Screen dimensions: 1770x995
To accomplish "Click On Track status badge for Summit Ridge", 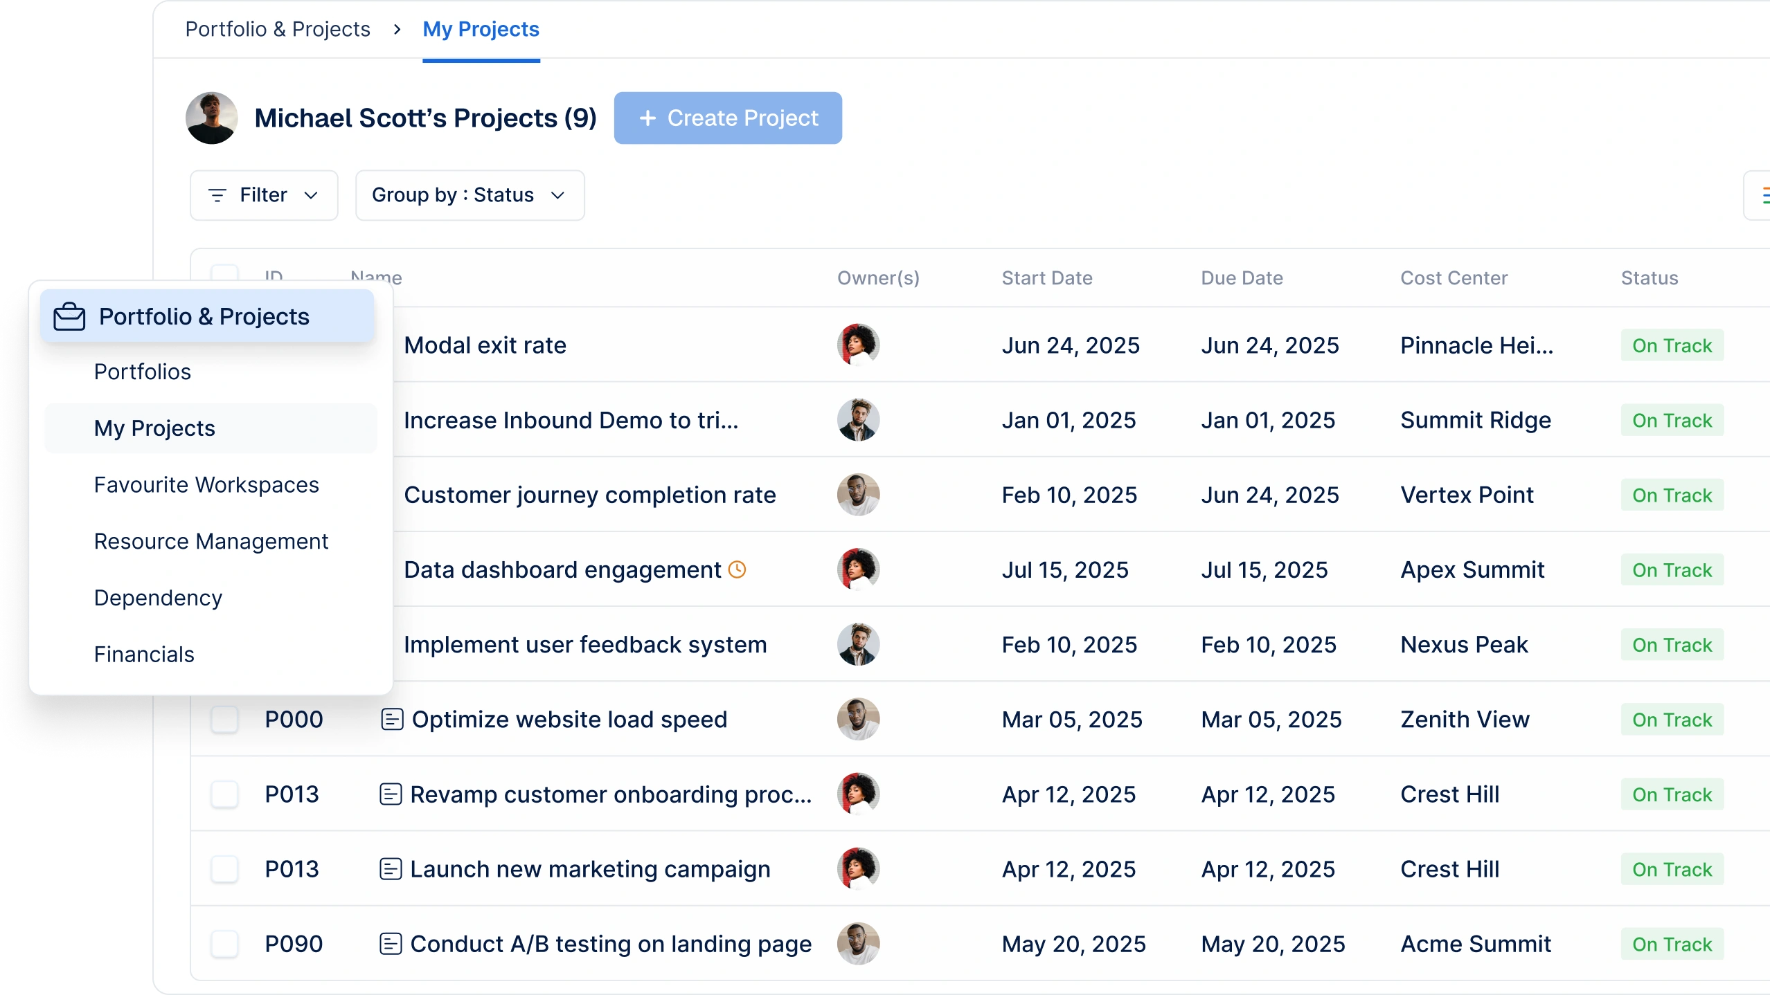I will [x=1672, y=421].
